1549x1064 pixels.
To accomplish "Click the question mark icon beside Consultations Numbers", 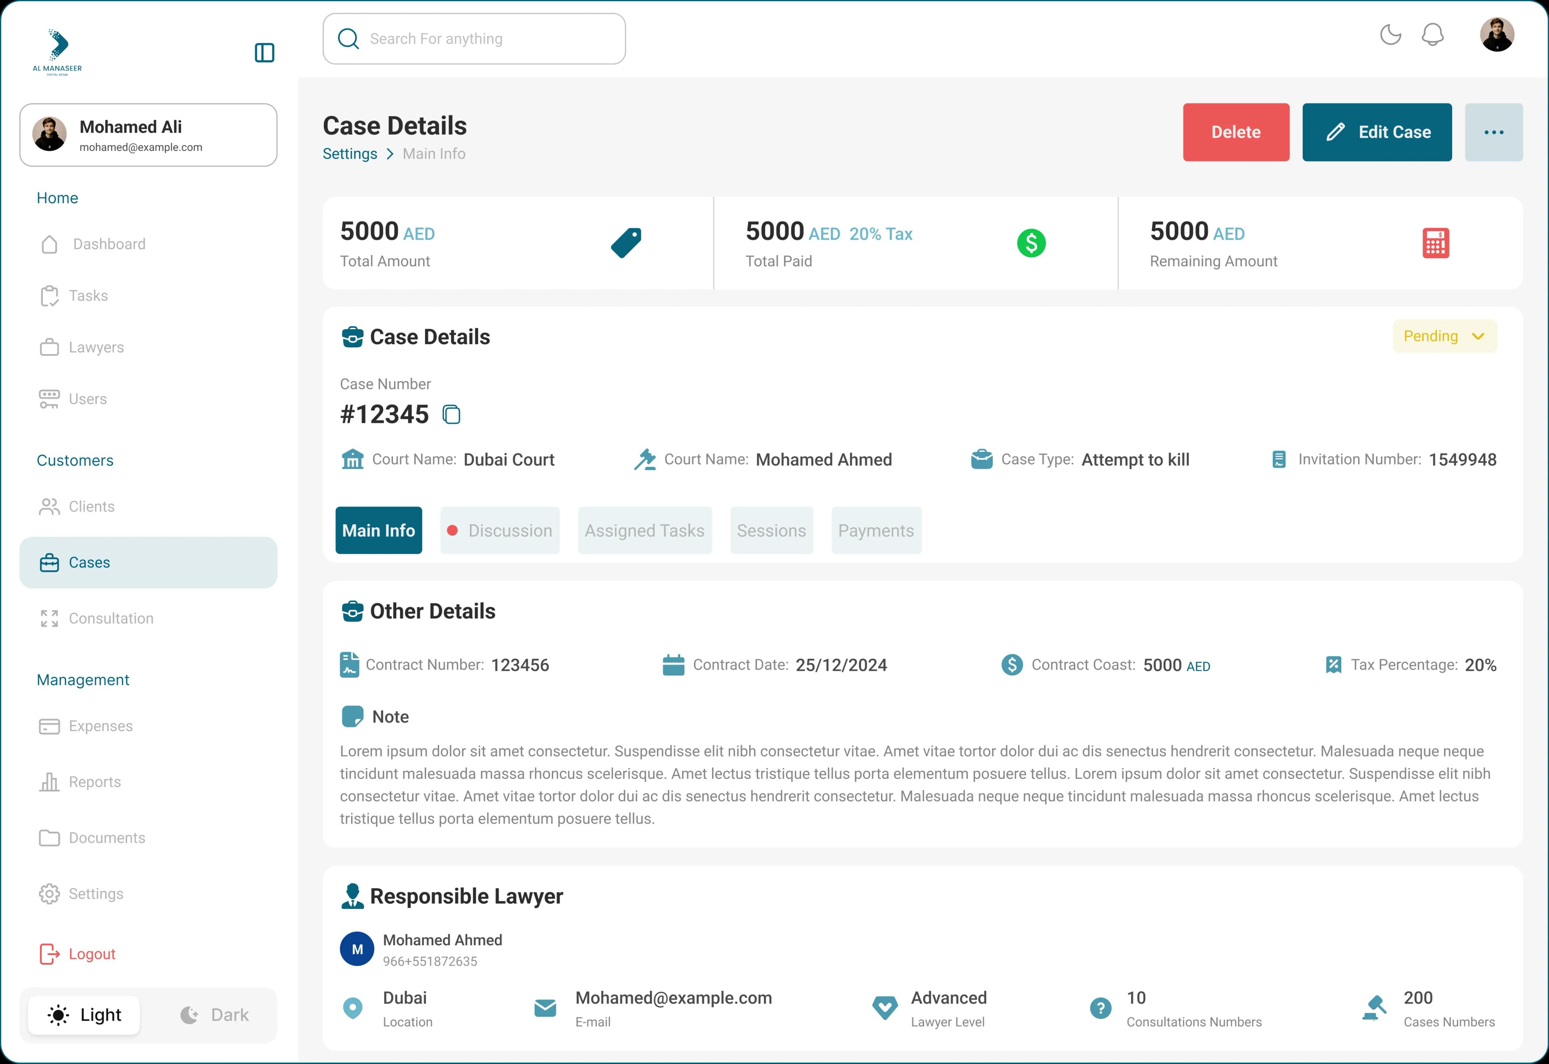I will 1100,1008.
